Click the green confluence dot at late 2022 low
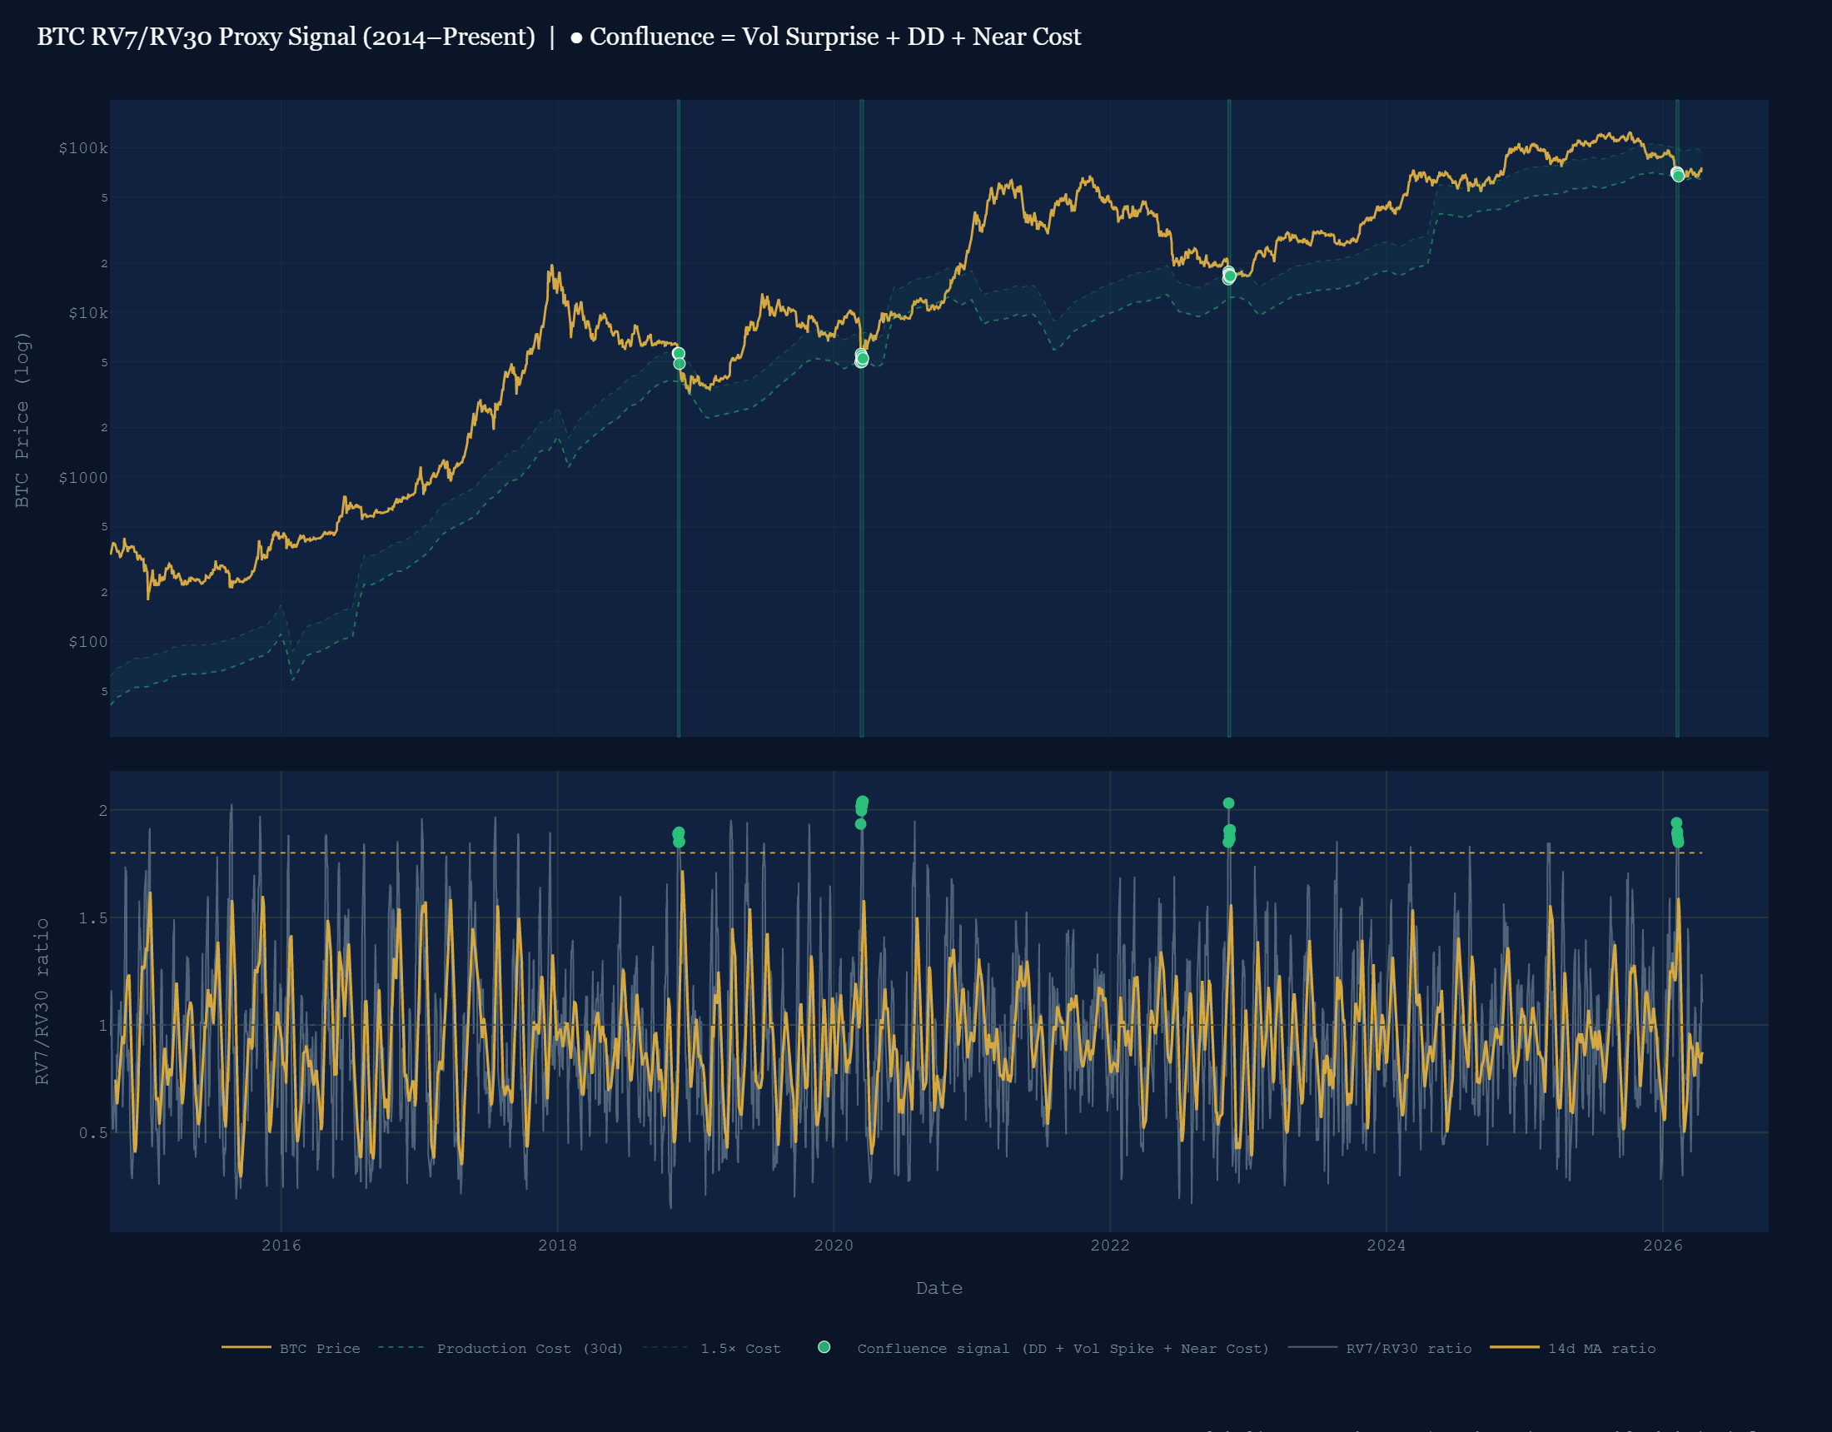1832x1432 pixels. coord(1228,277)
